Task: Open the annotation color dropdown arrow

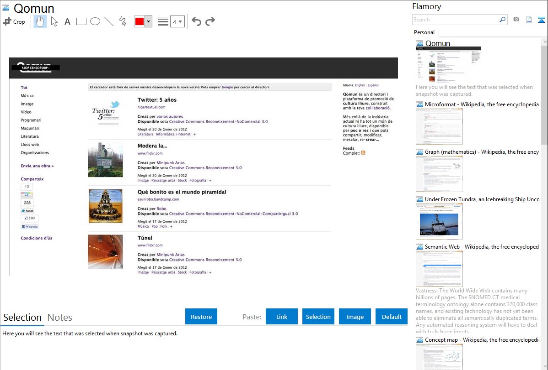Action: tap(149, 21)
